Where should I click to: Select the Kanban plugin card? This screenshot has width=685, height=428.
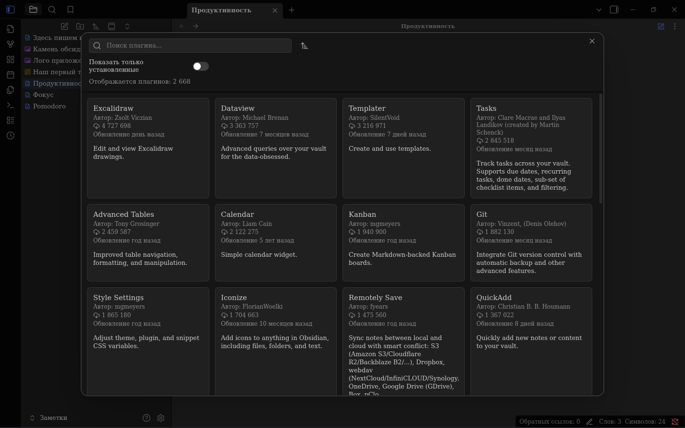403,243
